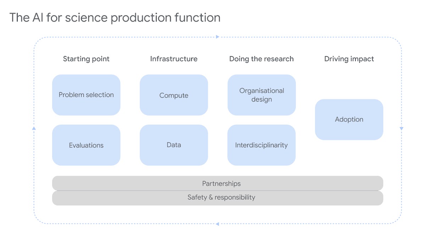437x246 pixels.
Task: Click the bottom dashed arrow pointing left
Action: [x=217, y=224]
